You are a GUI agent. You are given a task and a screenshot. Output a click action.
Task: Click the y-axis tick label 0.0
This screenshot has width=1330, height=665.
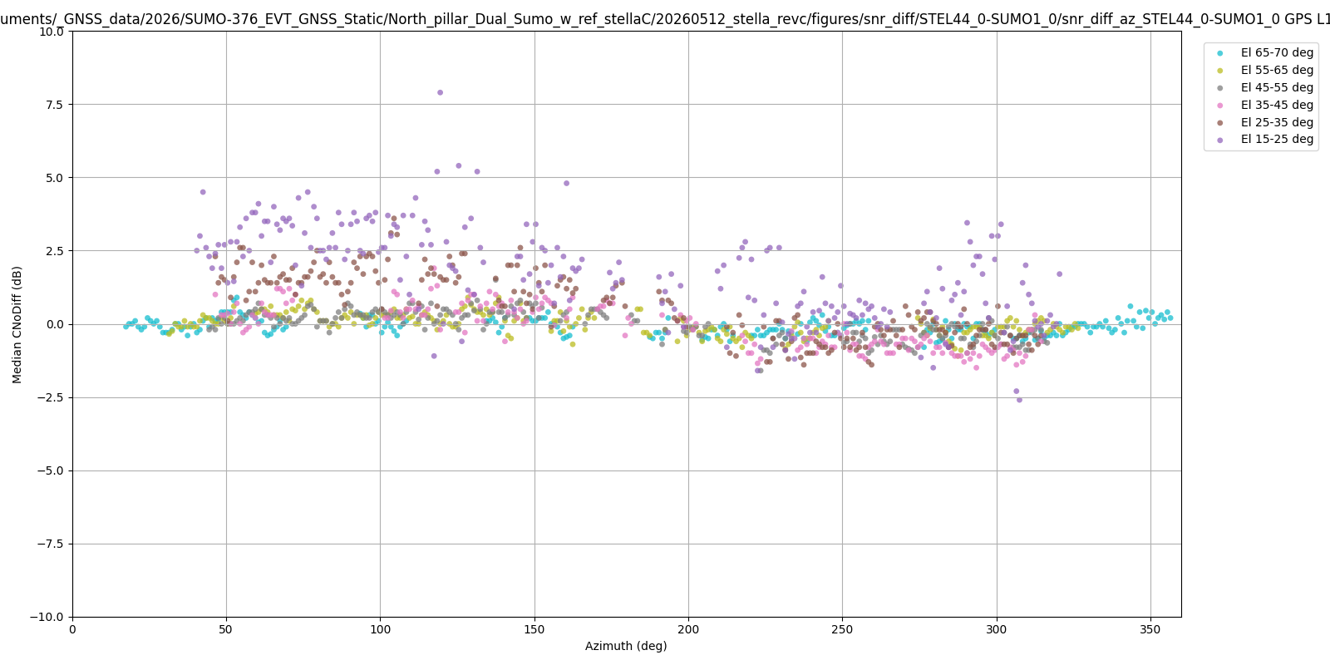point(55,324)
